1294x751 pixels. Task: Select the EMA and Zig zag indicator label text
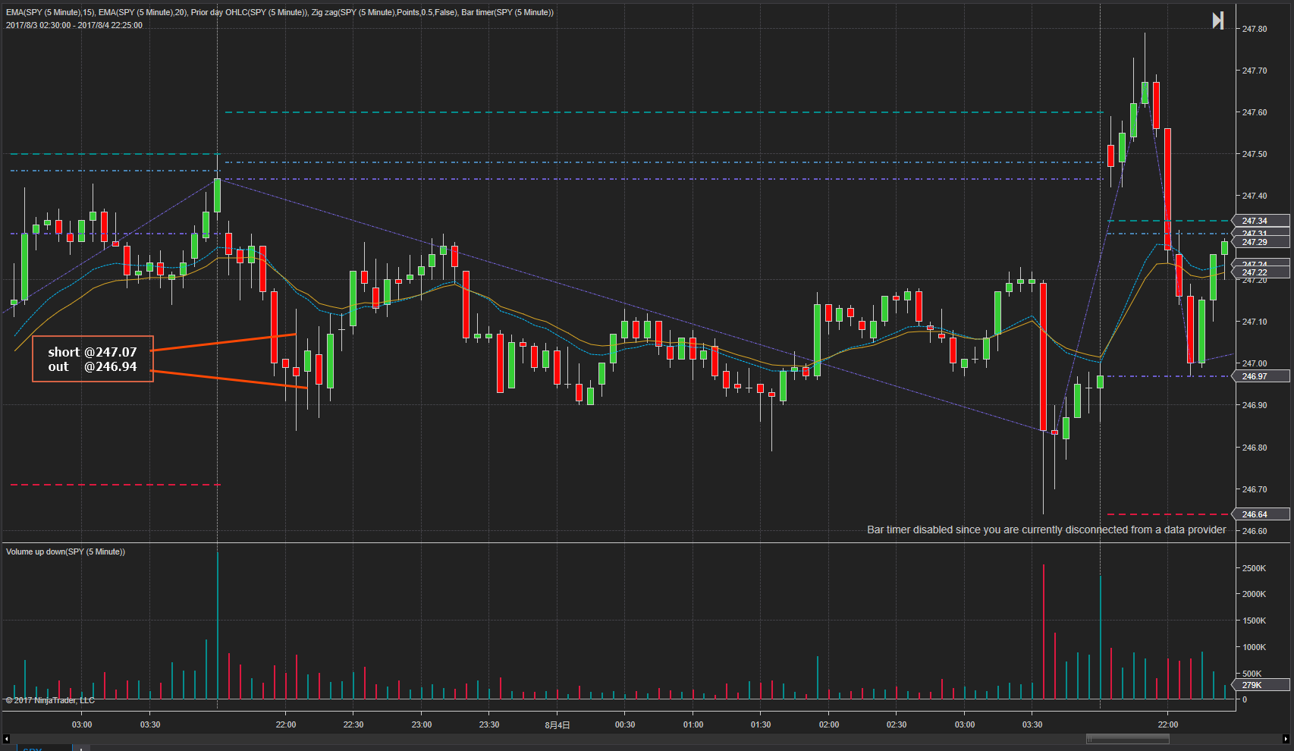pyautogui.click(x=280, y=12)
